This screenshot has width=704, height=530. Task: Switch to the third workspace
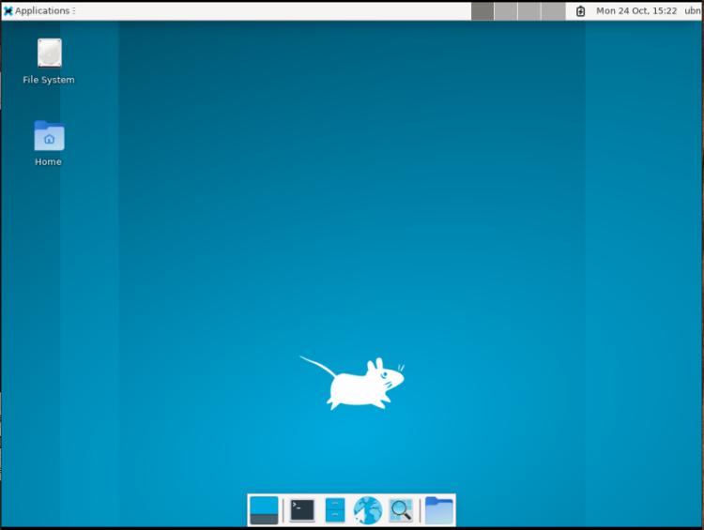529,10
